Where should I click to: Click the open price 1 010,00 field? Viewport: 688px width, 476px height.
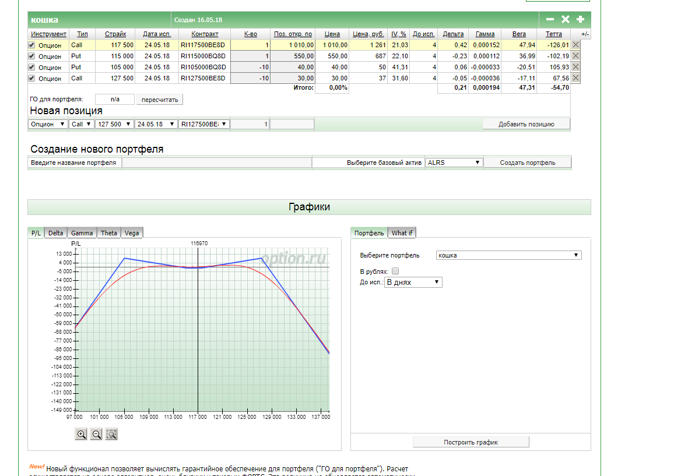pos(293,45)
